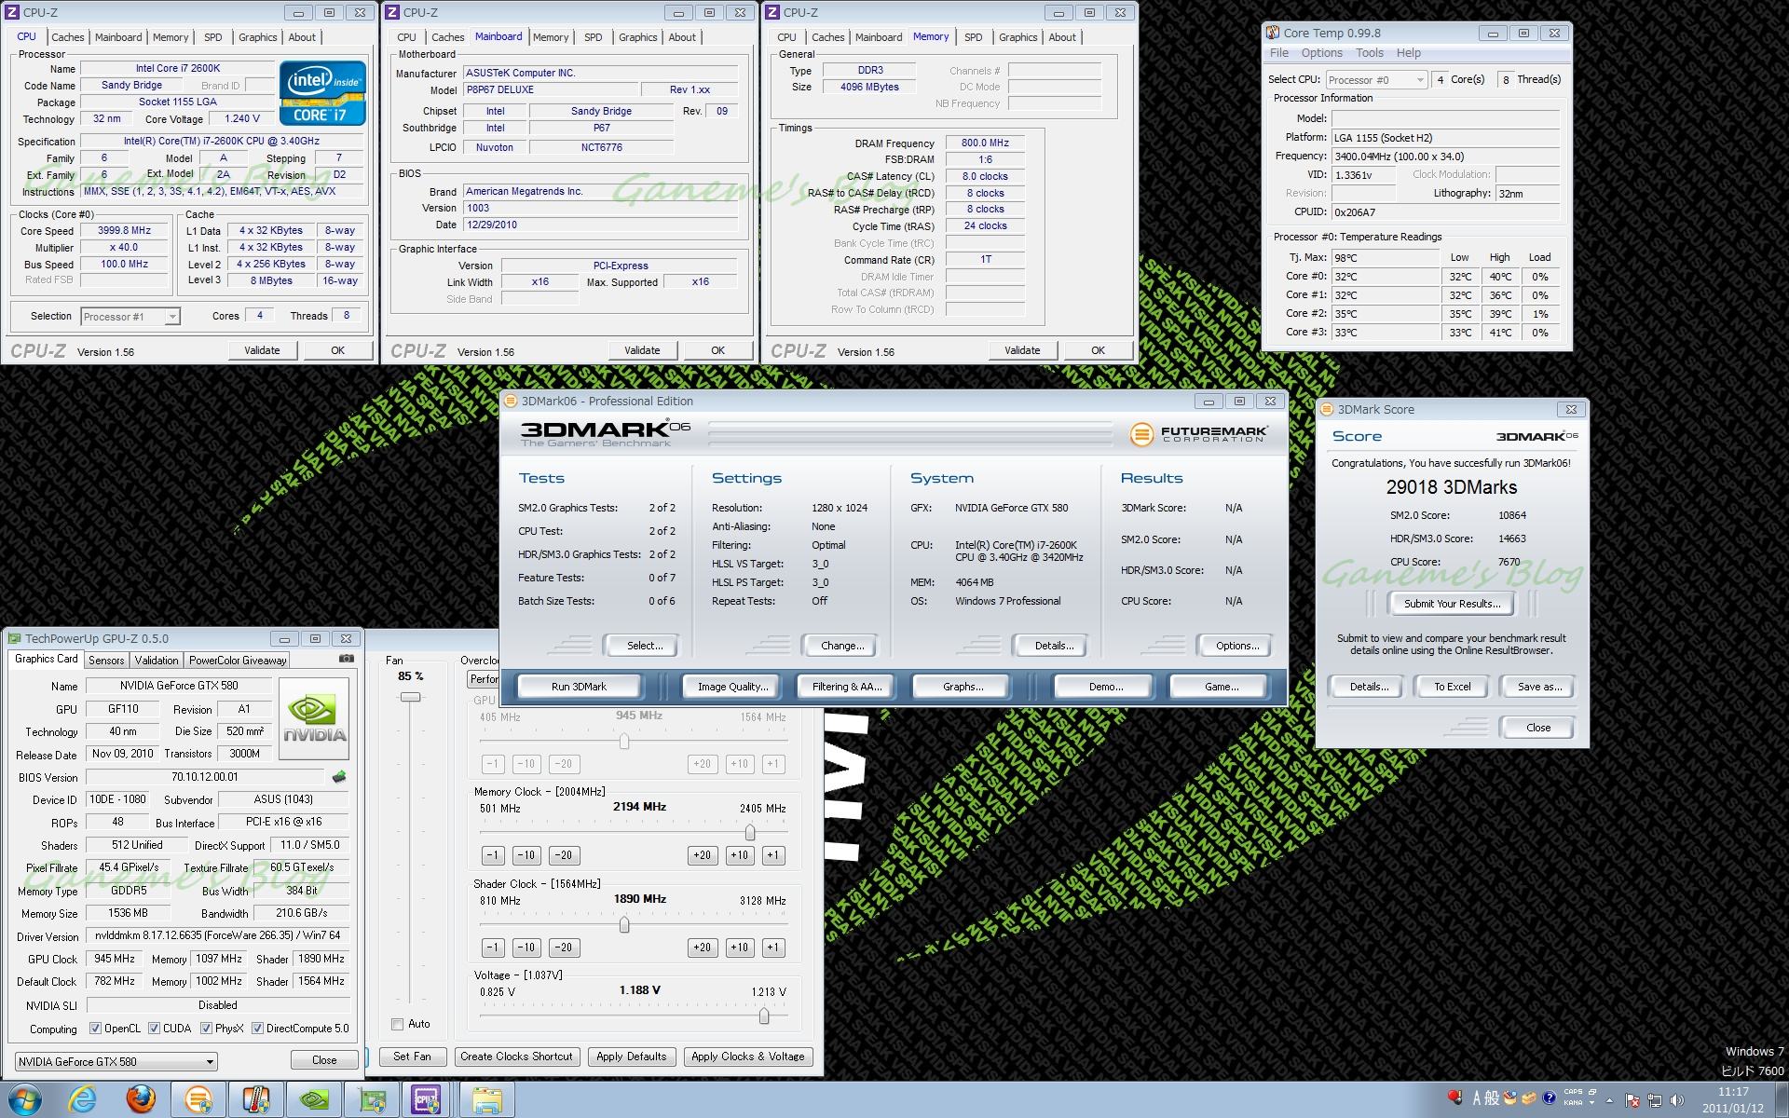
Task: Open Windows Explorer folder taskbar icon
Action: (x=485, y=1099)
